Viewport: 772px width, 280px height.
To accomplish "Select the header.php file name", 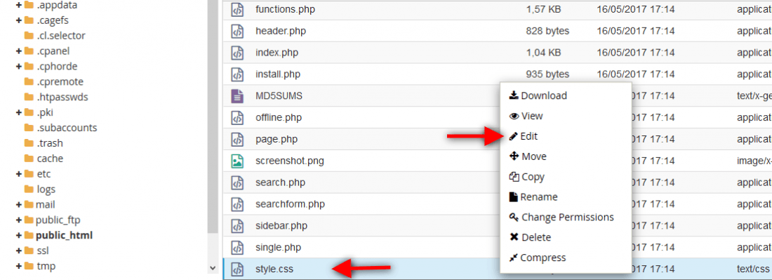I will [x=281, y=31].
